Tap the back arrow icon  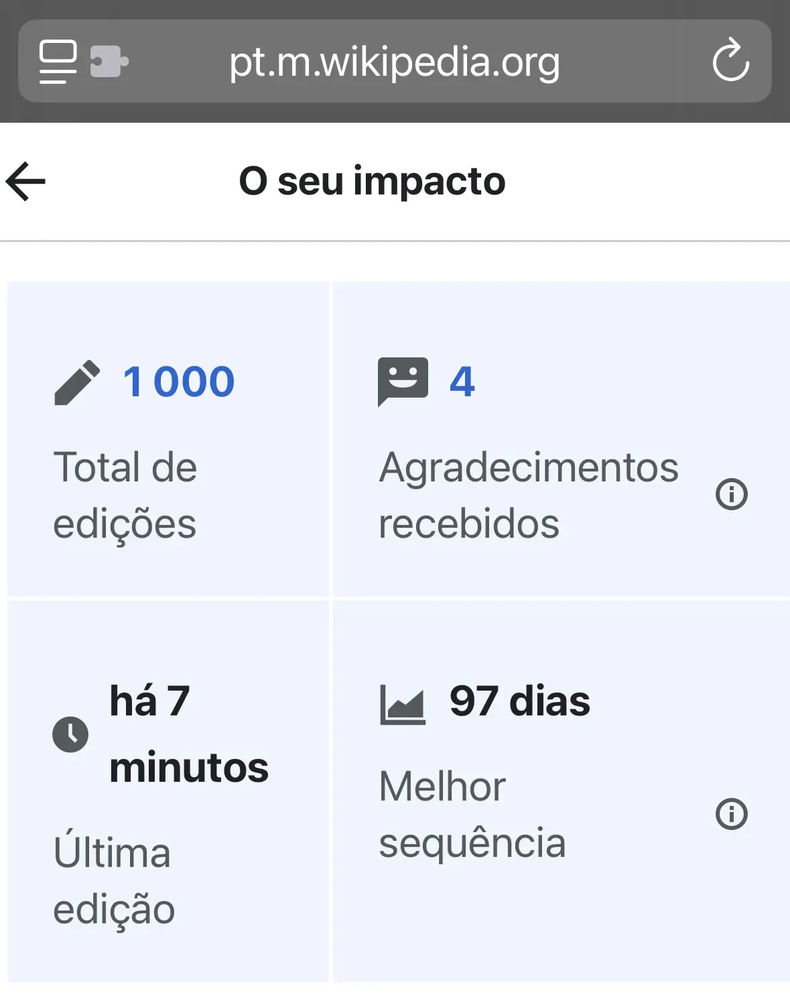(x=25, y=181)
